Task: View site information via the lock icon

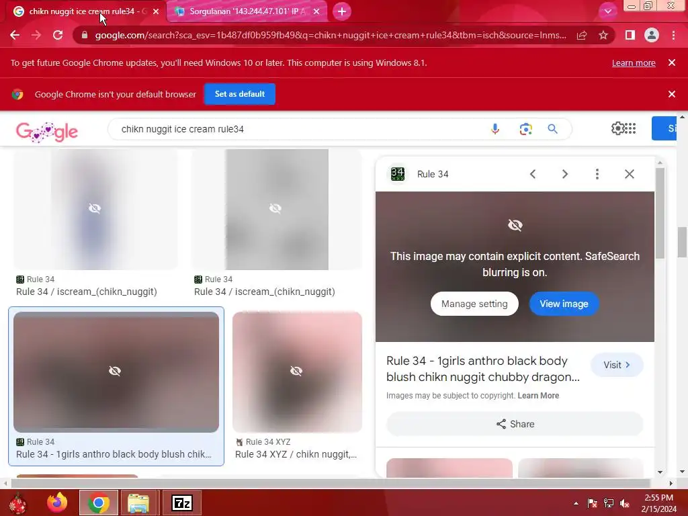Action: tap(85, 35)
